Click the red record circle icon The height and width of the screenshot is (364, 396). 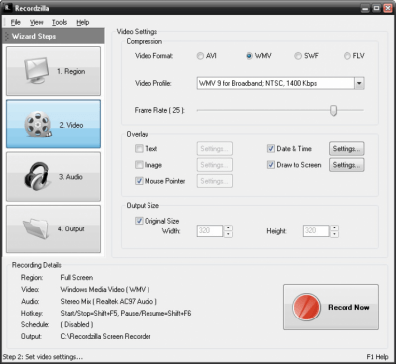306,307
